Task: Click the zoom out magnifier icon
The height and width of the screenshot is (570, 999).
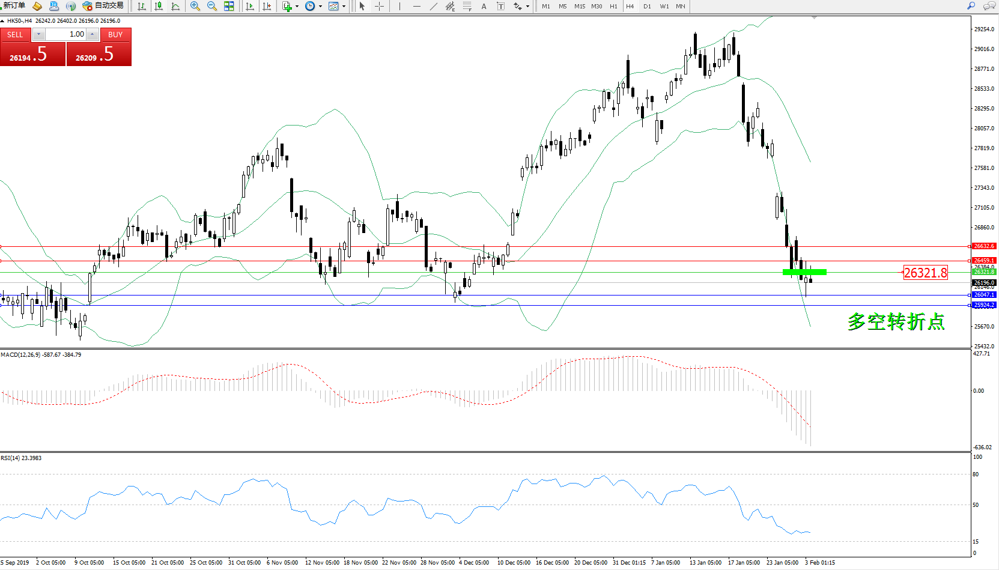Action: tap(211, 6)
